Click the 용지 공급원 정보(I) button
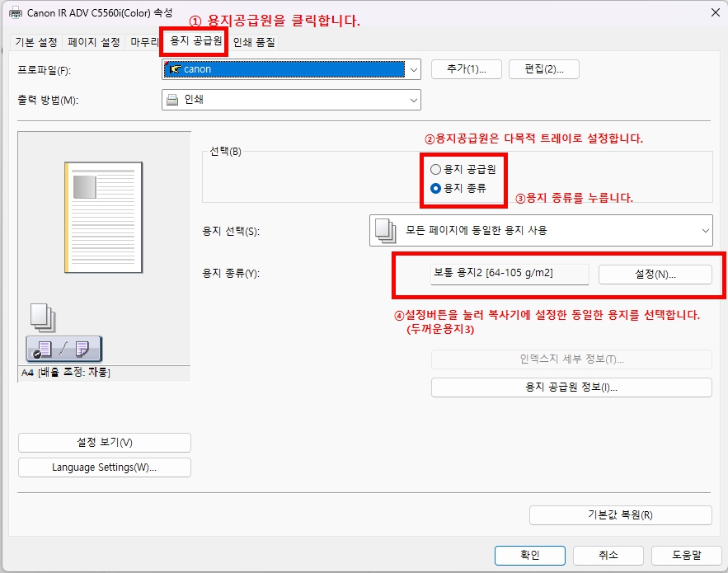728x573 pixels. 571,387
